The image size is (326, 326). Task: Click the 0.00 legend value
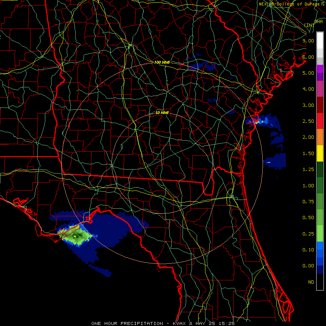pyautogui.click(x=308, y=266)
